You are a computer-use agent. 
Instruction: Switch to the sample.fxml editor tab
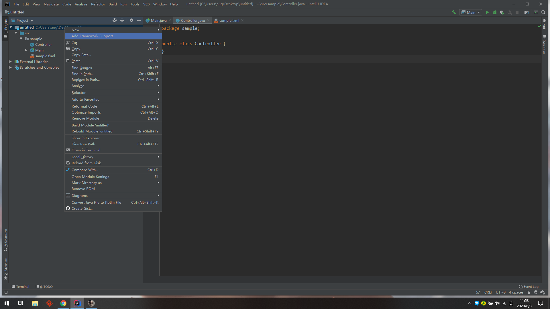pos(229,20)
